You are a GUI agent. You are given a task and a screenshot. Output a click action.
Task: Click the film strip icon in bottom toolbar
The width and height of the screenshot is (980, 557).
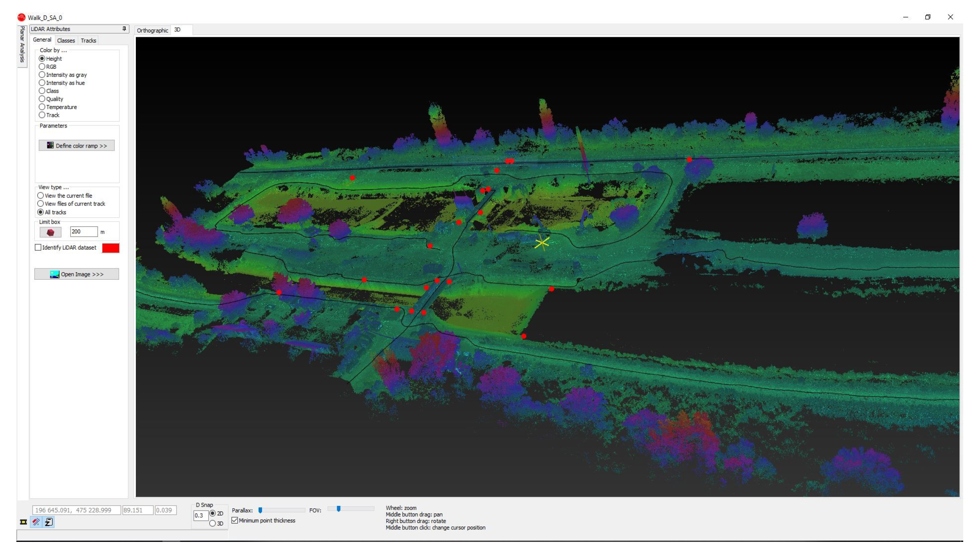pyautogui.click(x=23, y=522)
